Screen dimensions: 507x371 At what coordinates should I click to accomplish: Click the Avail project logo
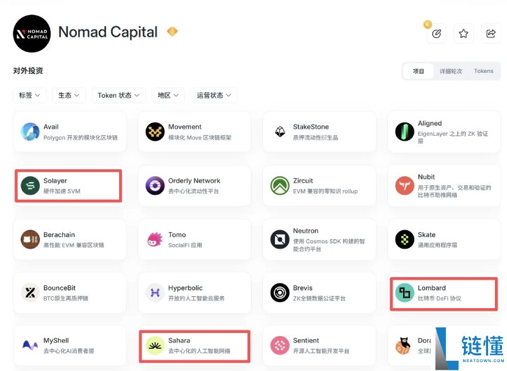[30, 132]
